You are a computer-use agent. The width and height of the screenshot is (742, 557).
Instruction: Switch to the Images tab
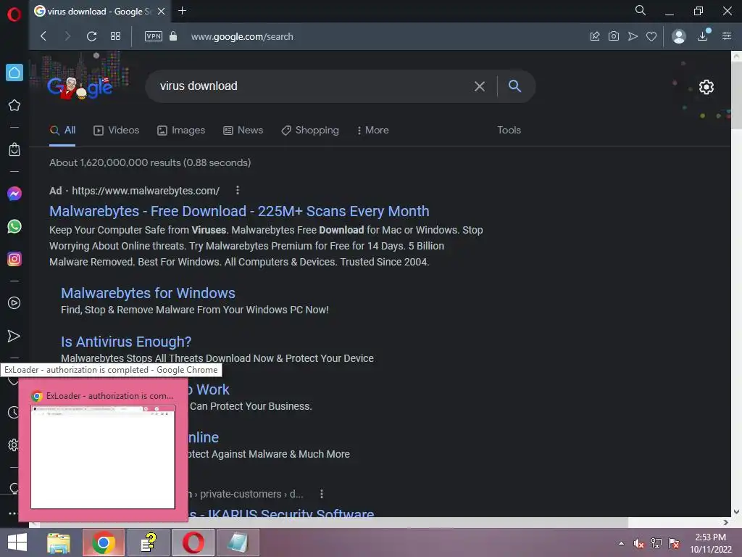pyautogui.click(x=181, y=131)
